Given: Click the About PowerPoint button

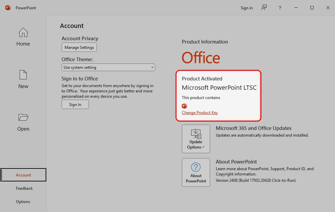Looking at the screenshot, I should tap(196, 172).
